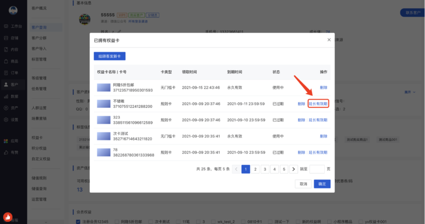This screenshot has width=425, height=224.
Task: Open 标签管理 in the sub-menu
Action: tap(39, 59)
